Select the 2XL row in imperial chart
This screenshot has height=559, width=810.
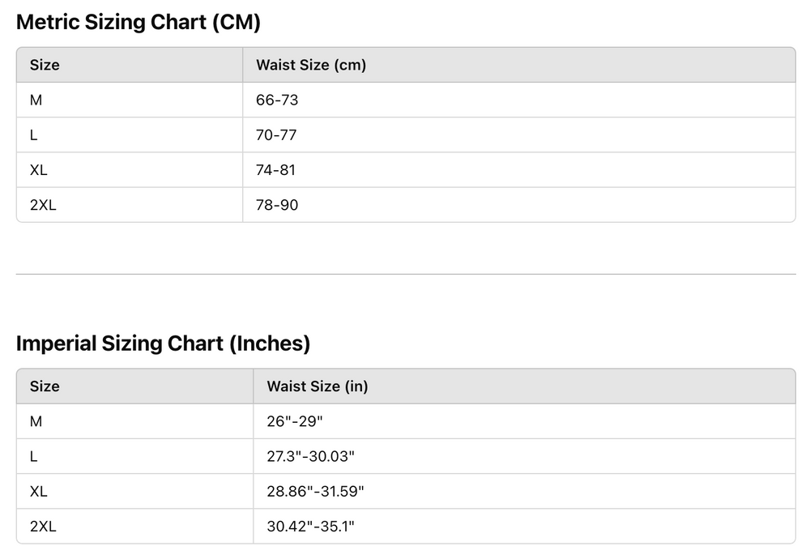pos(43,527)
